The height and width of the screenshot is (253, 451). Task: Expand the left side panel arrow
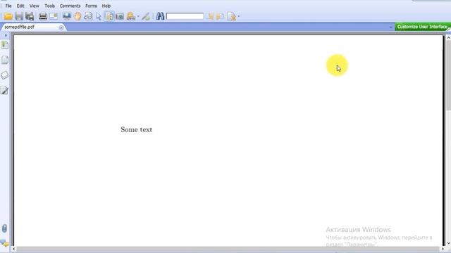[x=6, y=35]
